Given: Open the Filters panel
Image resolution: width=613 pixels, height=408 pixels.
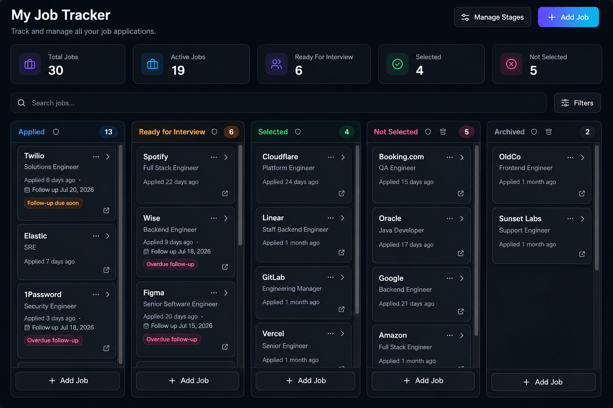Looking at the screenshot, I should [577, 103].
